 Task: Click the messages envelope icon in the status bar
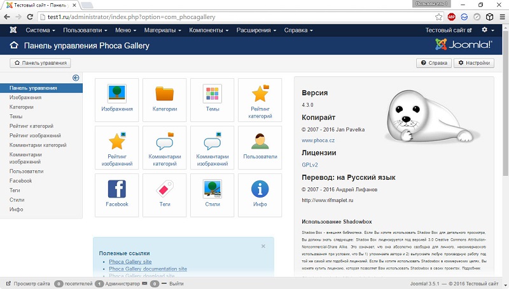[145, 283]
